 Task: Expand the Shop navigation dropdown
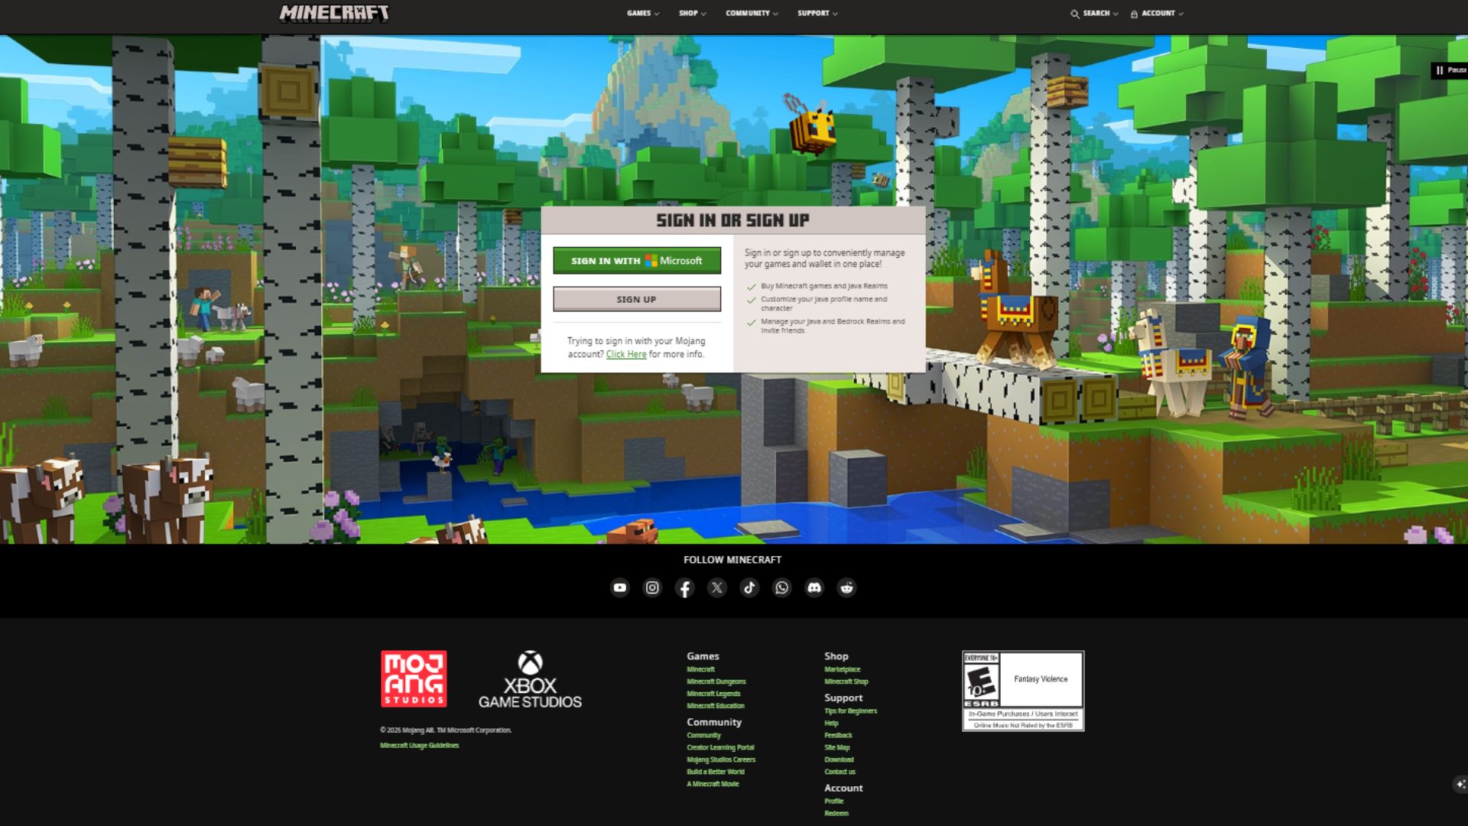point(692,13)
